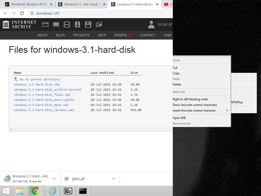This screenshot has height=196, width=261.
Task: Open the BLOG navigation link
Action: click(60, 35)
